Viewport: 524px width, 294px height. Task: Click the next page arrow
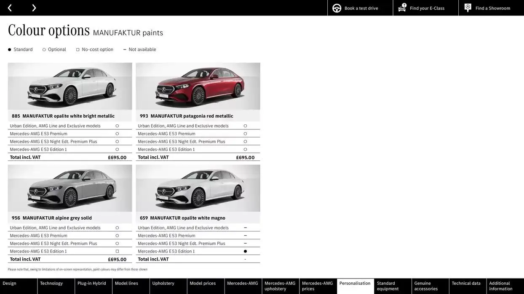coord(33,7)
